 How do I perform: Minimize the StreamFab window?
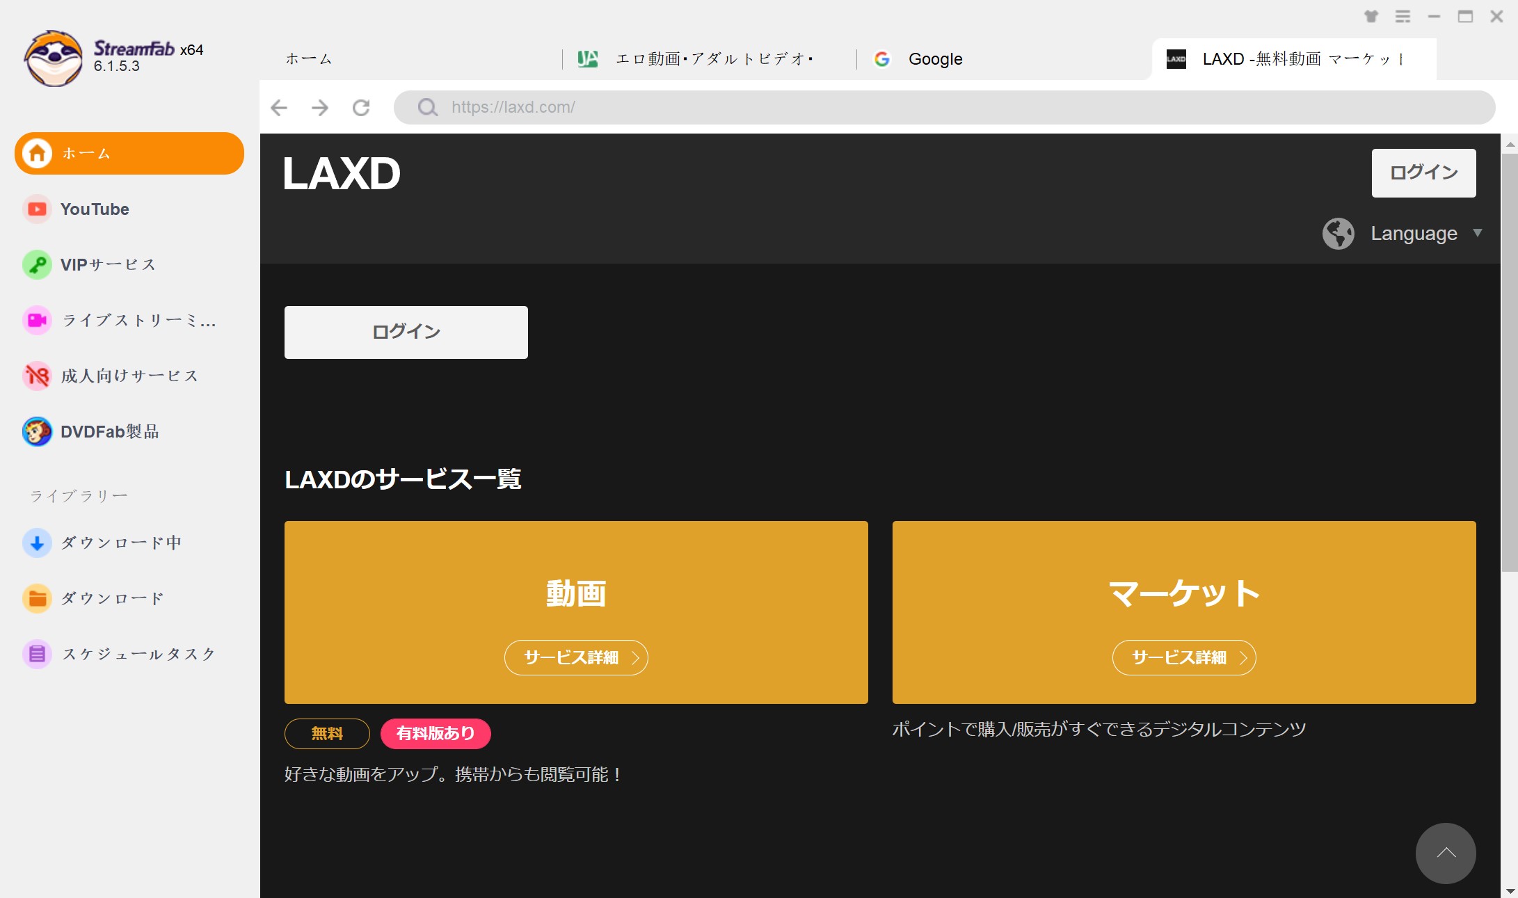(1434, 17)
